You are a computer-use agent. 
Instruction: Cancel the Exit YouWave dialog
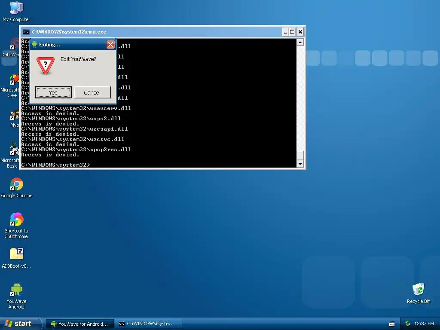[x=92, y=92]
